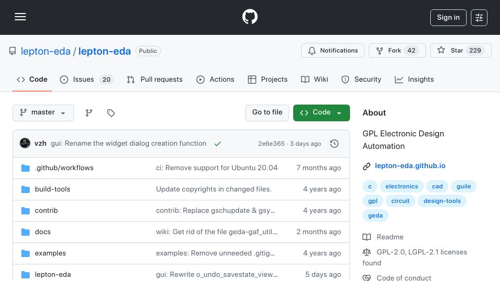
Task: Select the 'gpl' topic tag
Action: [x=373, y=201]
